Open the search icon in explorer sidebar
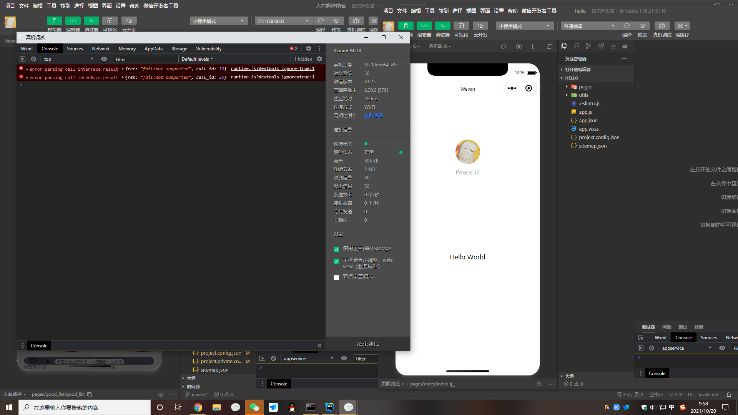738x415 pixels. pyautogui.click(x=576, y=46)
